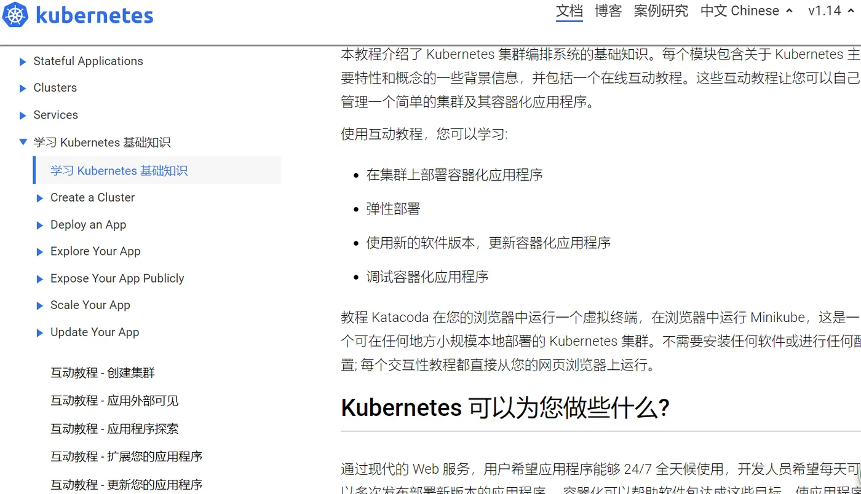
Task: Open Scale Your App sidebar entry
Action: 90,305
